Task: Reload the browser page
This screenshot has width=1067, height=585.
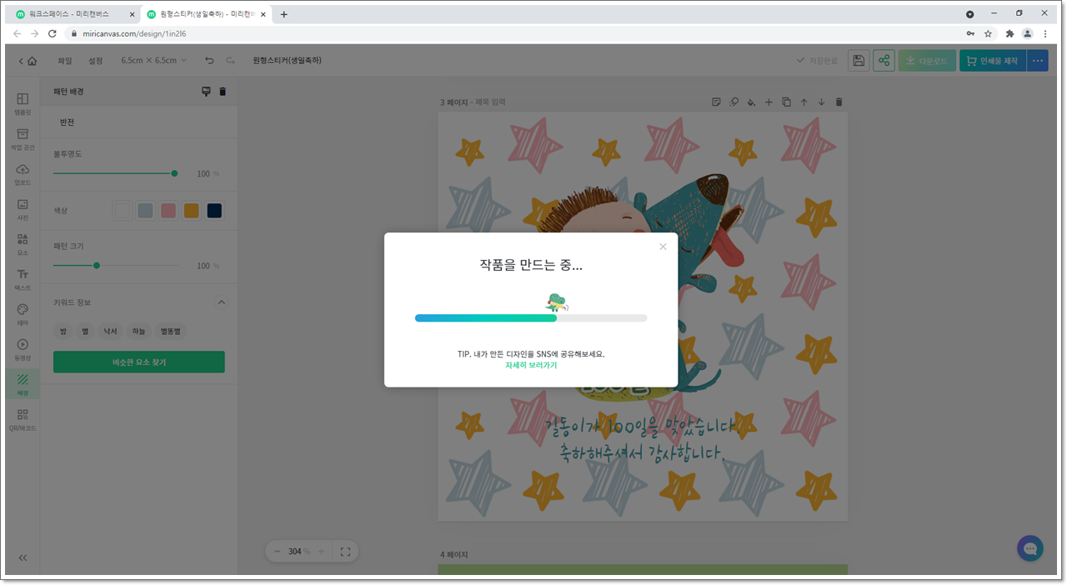Action: [53, 33]
